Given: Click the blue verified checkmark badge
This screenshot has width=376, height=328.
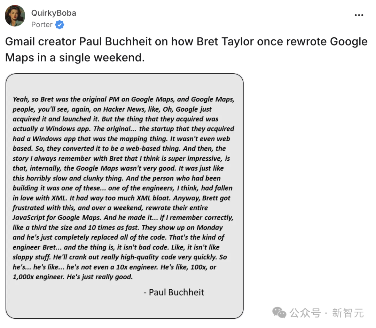Looking at the screenshot, I should click(60, 25).
